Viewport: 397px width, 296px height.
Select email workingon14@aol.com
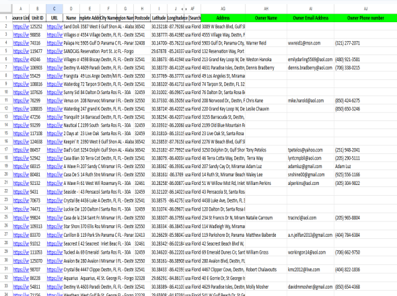pyautogui.click(x=311, y=252)
